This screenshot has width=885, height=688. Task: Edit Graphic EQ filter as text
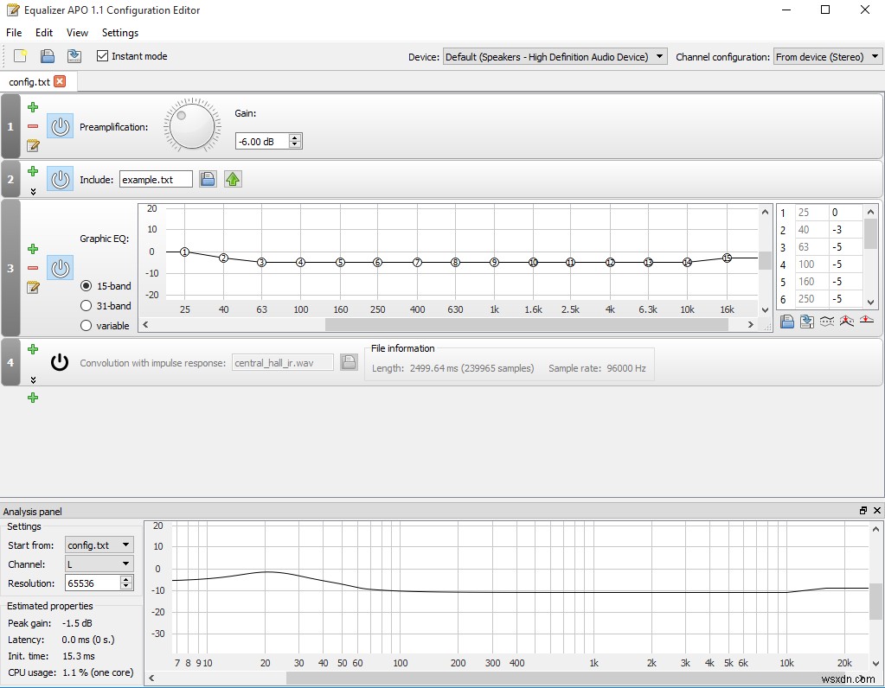point(33,287)
